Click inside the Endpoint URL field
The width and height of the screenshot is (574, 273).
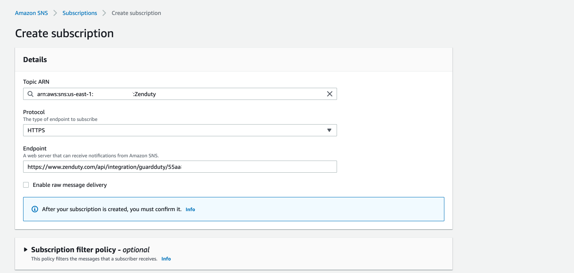point(180,167)
